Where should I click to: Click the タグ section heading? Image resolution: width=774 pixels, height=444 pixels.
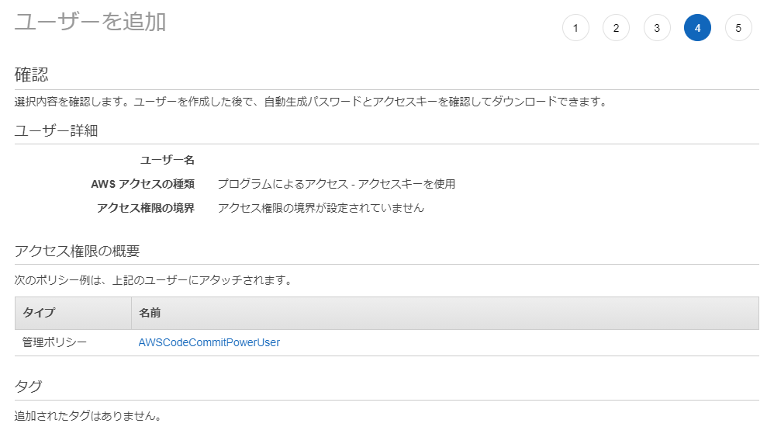(28, 387)
